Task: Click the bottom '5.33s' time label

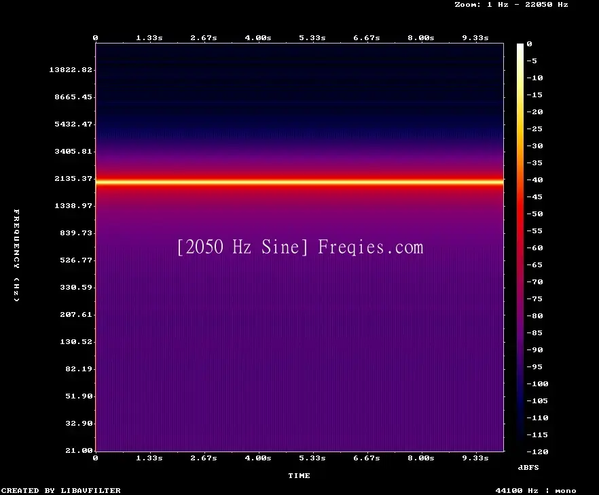Action: (x=312, y=458)
